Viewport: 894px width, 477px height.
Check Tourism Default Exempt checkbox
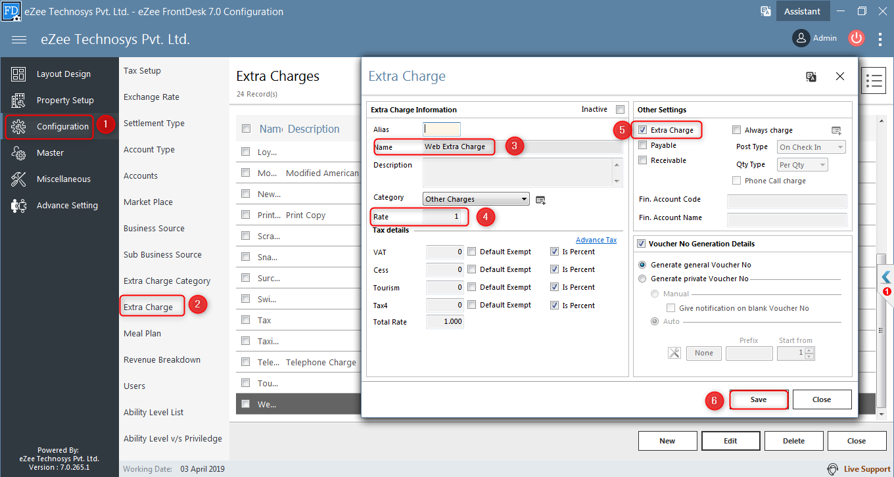coord(471,287)
